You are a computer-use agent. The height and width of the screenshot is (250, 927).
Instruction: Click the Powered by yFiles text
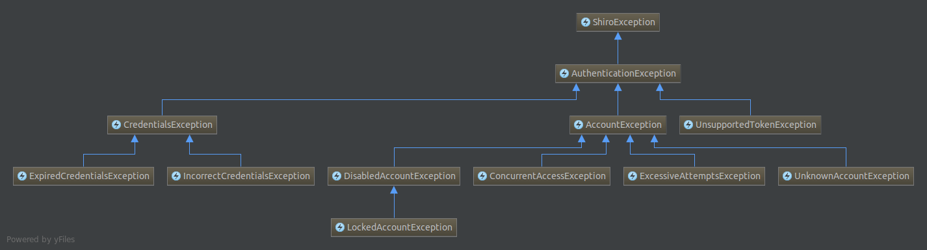point(40,240)
